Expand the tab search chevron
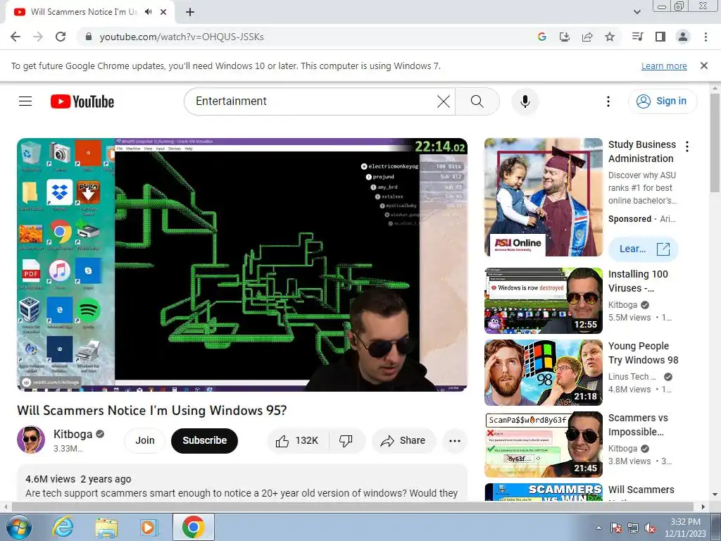The image size is (721, 541). pyautogui.click(x=637, y=12)
